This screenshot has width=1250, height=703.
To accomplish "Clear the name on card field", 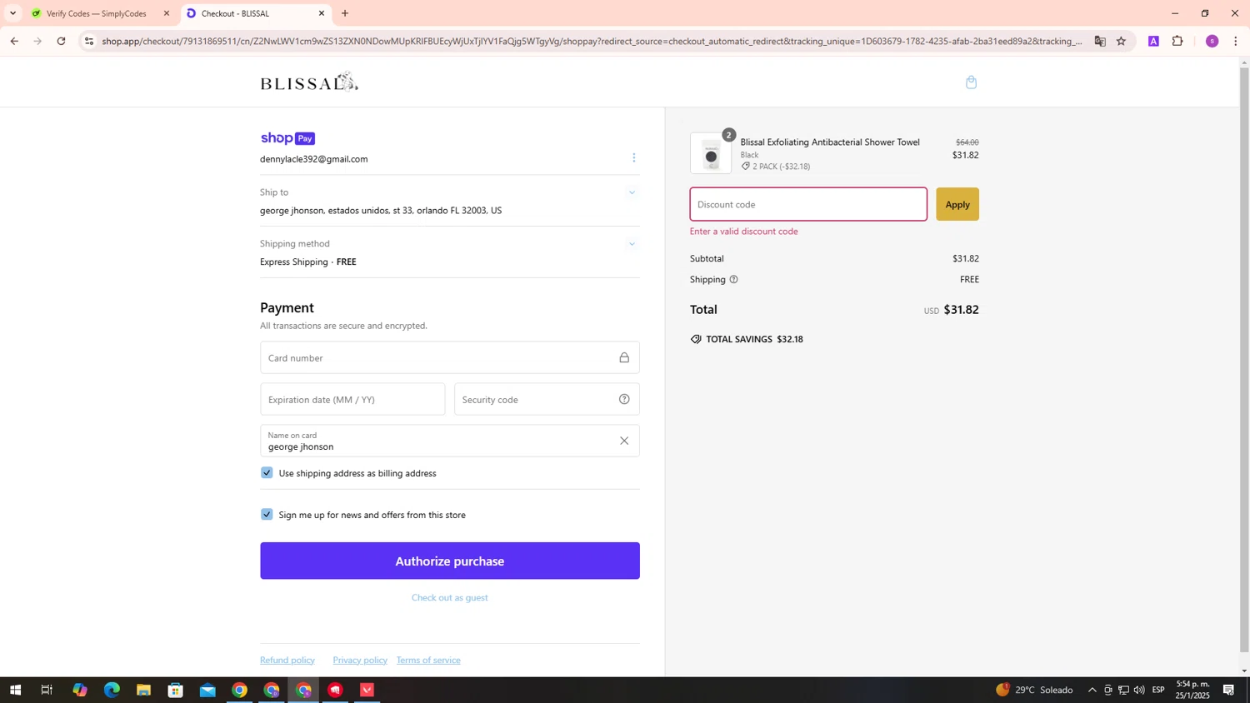I will pyautogui.click(x=624, y=441).
